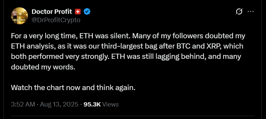Open the @DrProfitCrypto handle link
This screenshot has height=119, width=266.
[56, 20]
